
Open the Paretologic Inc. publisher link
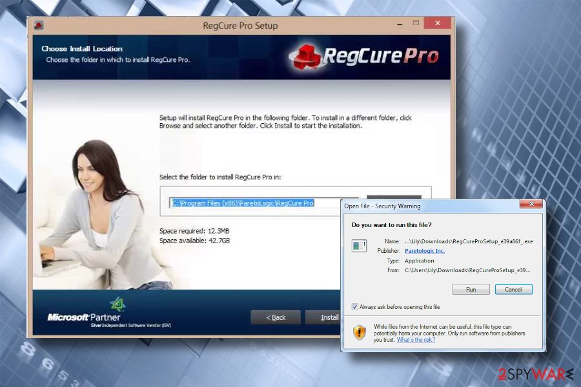425,251
